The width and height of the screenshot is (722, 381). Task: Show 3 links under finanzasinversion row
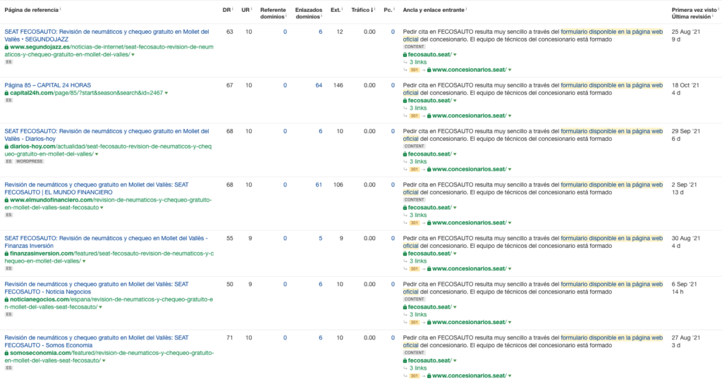418,261
